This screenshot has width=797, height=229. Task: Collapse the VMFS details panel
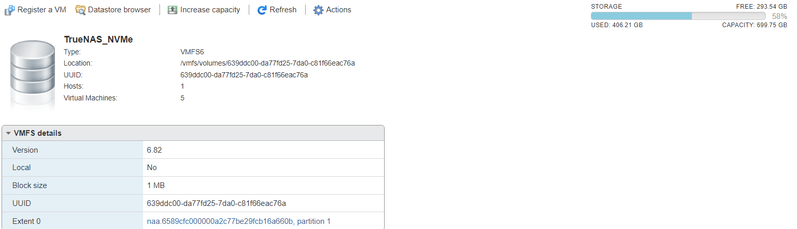click(8, 133)
